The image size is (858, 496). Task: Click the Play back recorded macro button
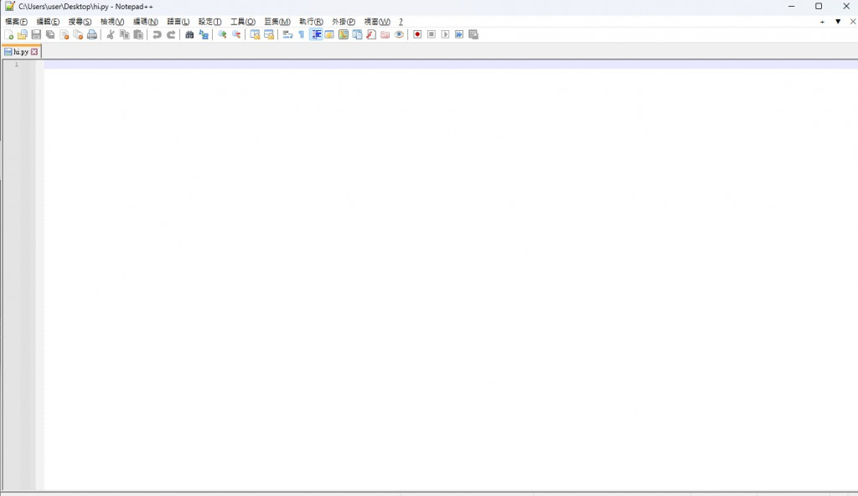point(446,34)
